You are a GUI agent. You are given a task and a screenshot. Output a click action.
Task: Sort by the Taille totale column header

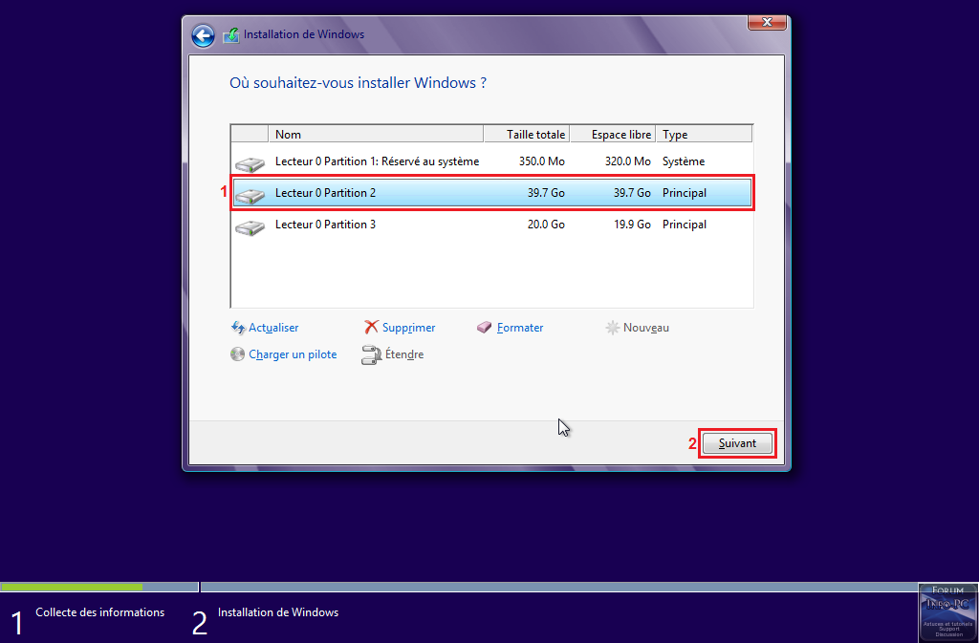click(527, 134)
